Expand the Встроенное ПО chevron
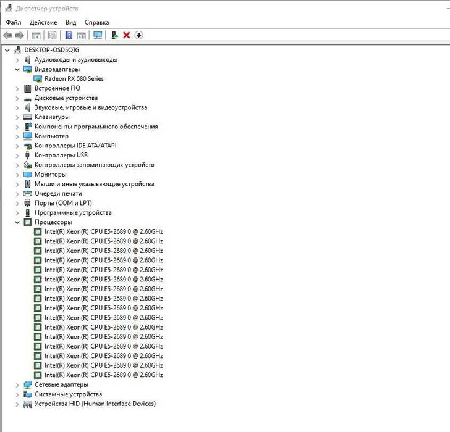Image resolution: width=450 pixels, height=432 pixels. point(17,89)
